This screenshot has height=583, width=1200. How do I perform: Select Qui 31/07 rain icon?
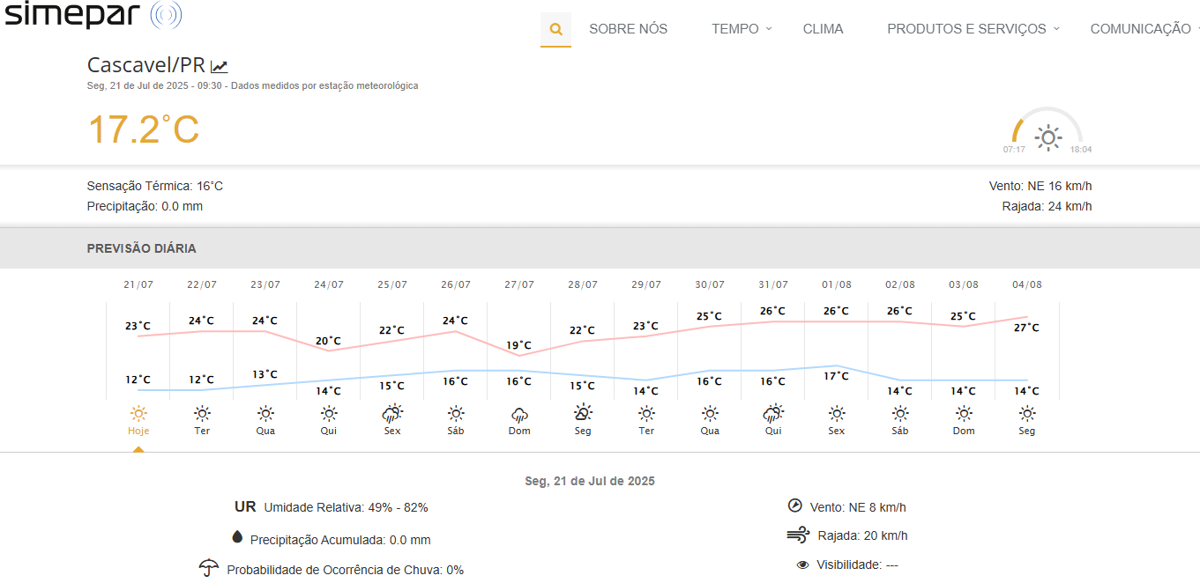point(773,413)
